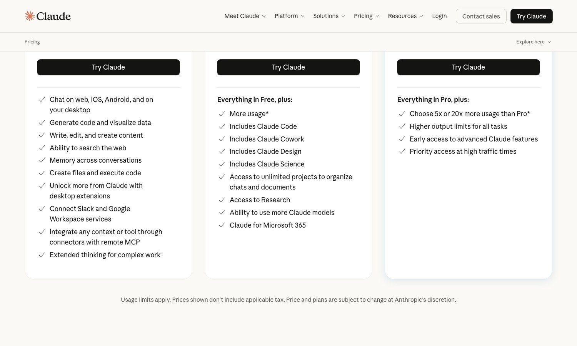
Task: Expand the Pricing menu in the top navigation
Action: tap(367, 16)
